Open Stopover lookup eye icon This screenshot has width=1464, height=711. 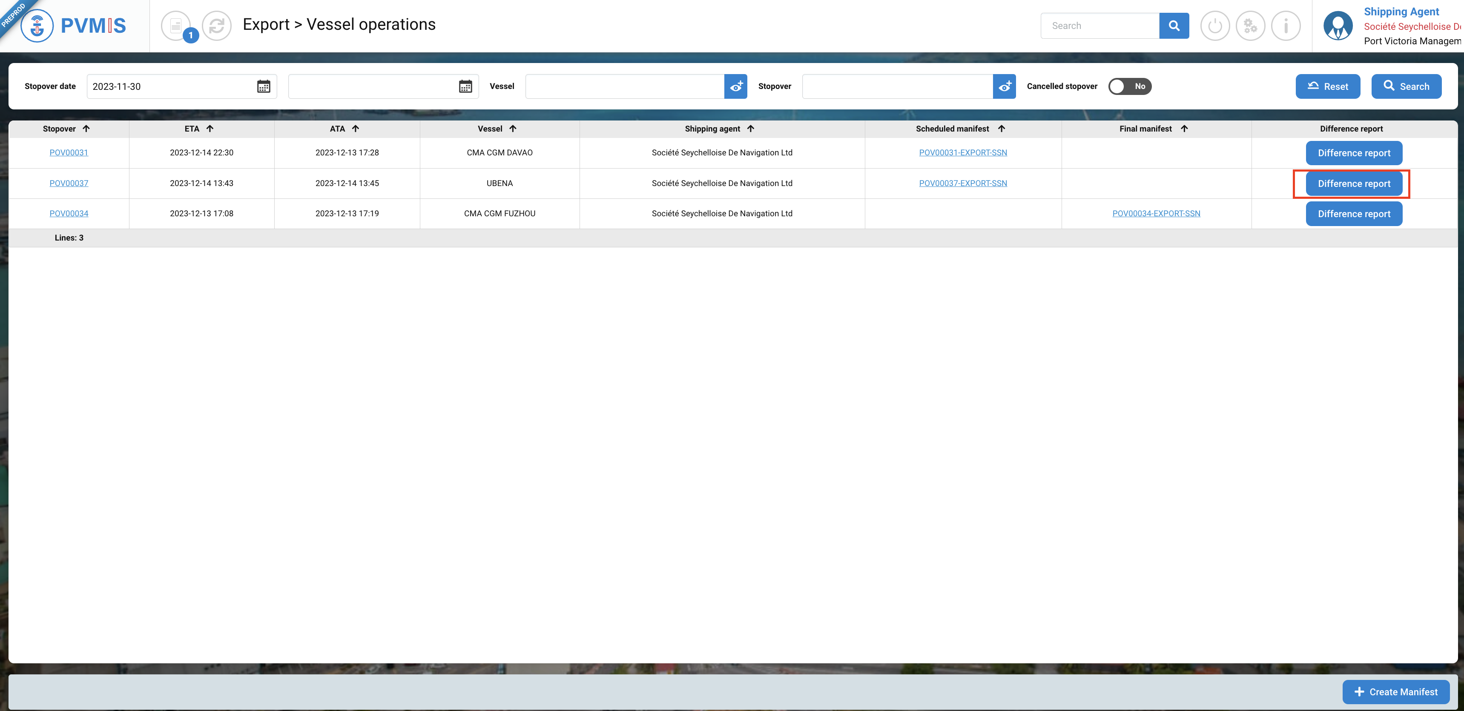click(x=1004, y=86)
